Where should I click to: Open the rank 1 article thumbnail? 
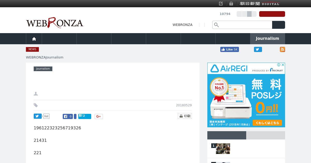coord(223,149)
